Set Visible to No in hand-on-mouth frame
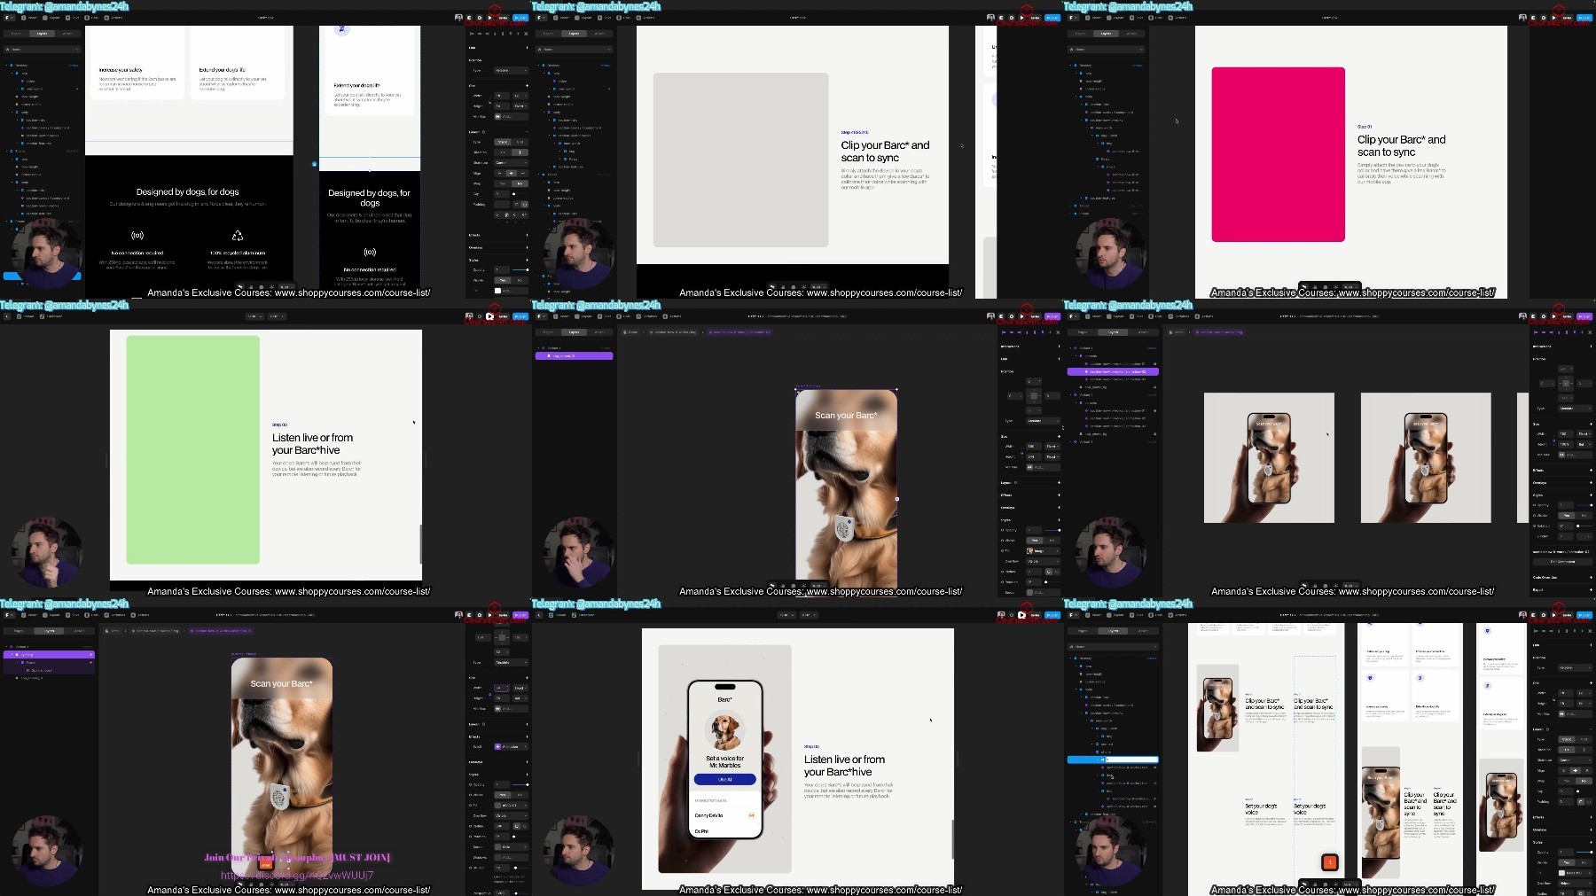 coord(1052,541)
